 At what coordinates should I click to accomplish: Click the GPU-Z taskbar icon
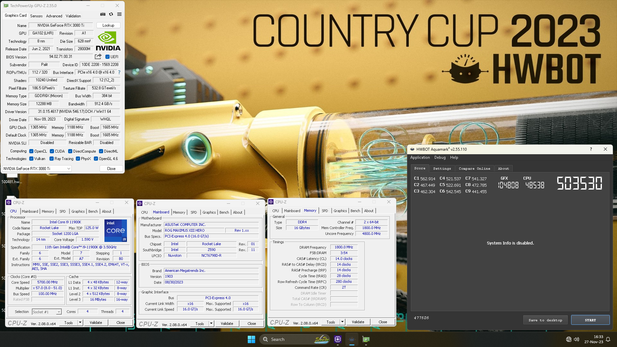(366, 339)
